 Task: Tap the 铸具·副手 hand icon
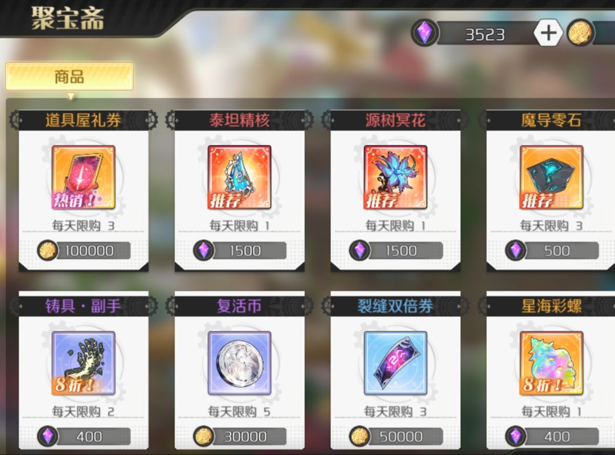pyautogui.click(x=84, y=363)
